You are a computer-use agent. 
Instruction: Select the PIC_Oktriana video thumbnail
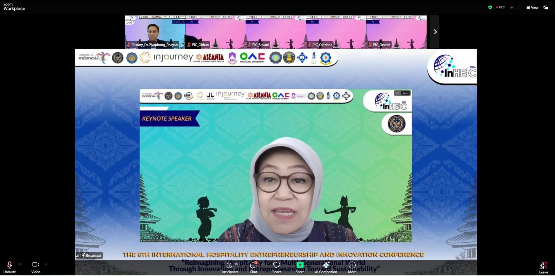(x=336, y=32)
